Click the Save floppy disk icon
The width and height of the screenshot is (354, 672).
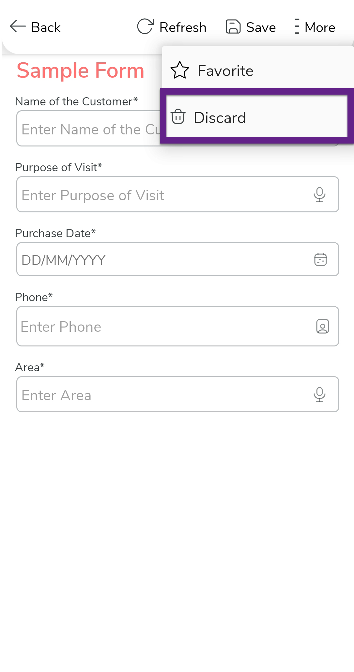pyautogui.click(x=233, y=26)
